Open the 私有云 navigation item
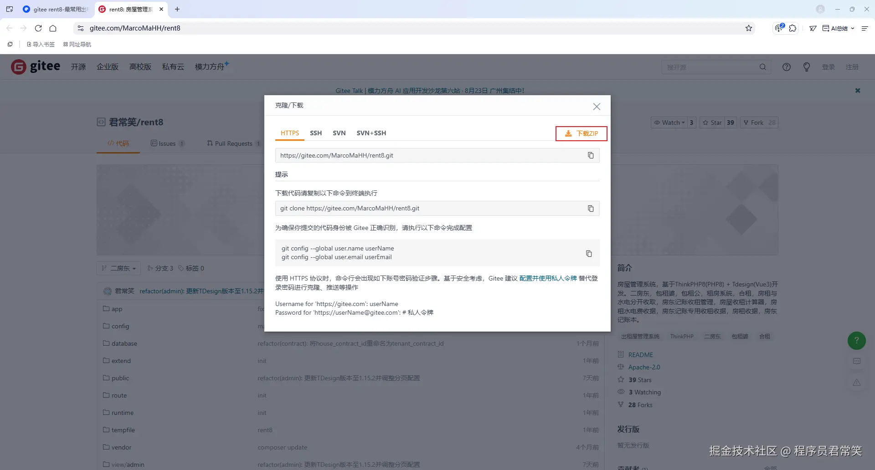Viewport: 875px width, 470px height. (173, 67)
